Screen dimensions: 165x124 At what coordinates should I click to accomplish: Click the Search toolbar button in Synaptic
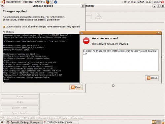pyautogui.click(x=99, y=17)
